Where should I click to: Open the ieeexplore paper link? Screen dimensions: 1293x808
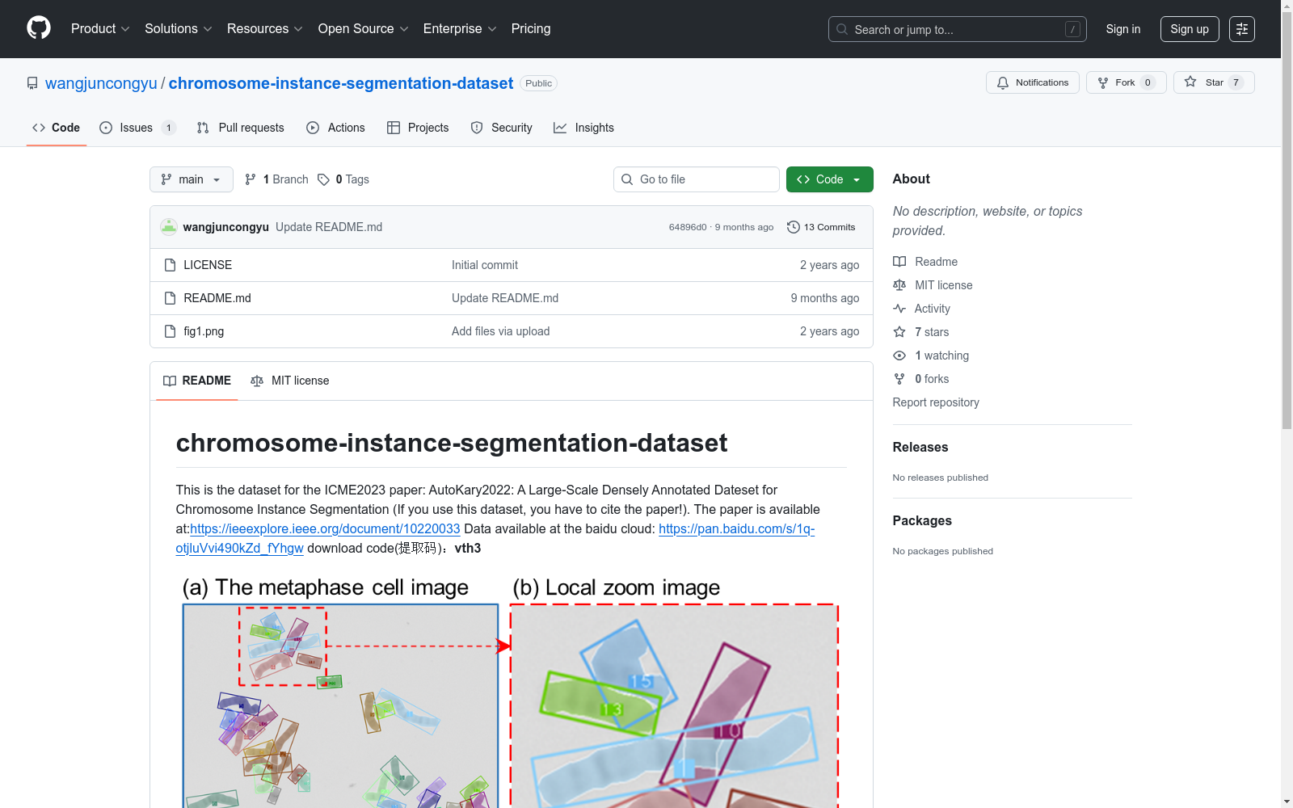point(325,528)
